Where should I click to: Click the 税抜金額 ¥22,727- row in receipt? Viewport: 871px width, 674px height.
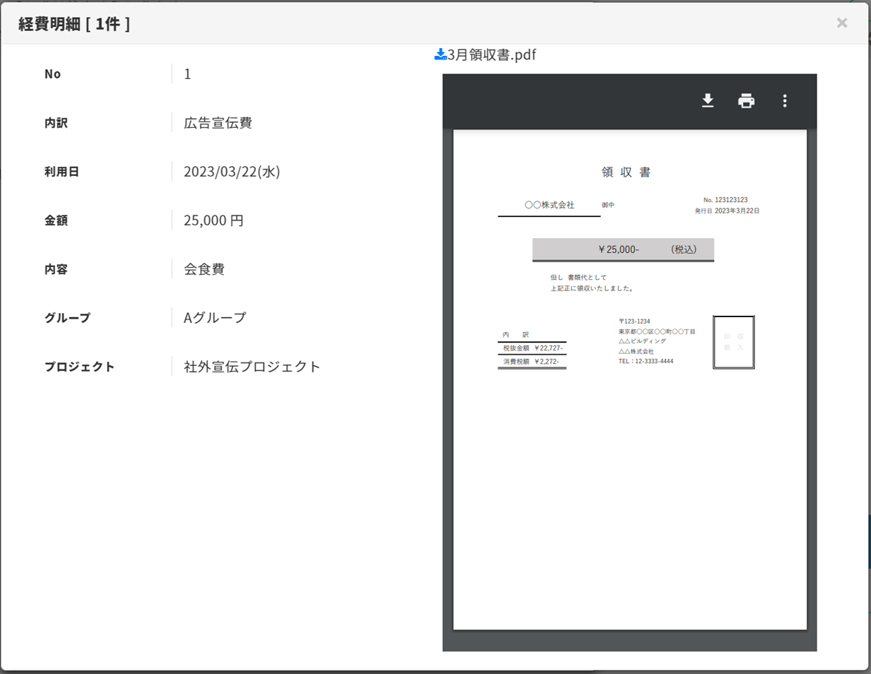pos(532,348)
